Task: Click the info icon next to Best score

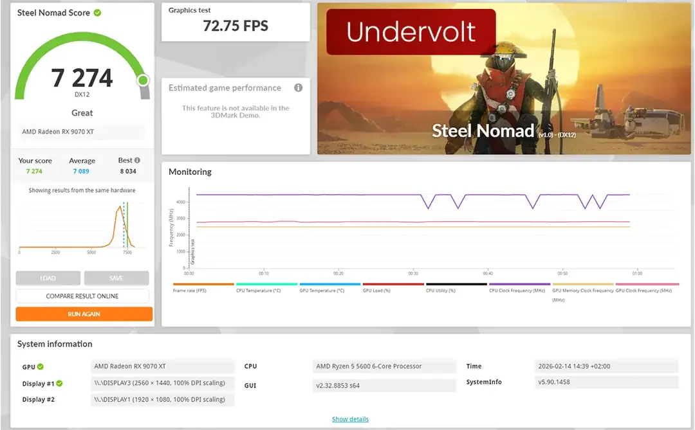Action: (x=138, y=160)
